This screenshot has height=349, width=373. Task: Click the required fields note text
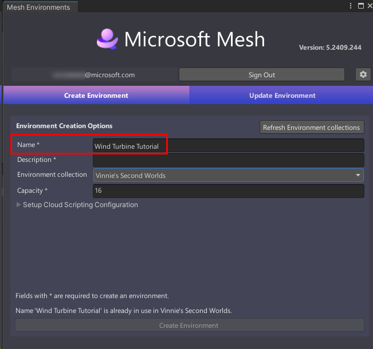point(92,296)
